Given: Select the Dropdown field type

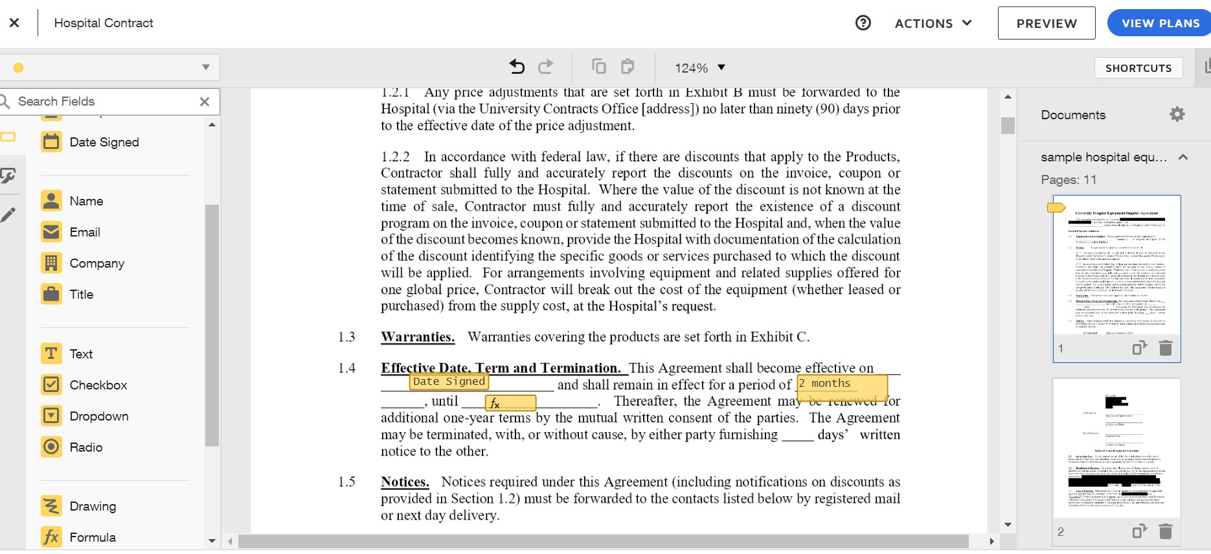Looking at the screenshot, I should point(85,416).
